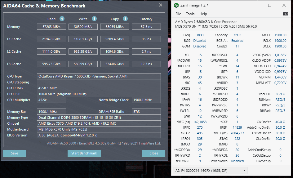Select the Memory Latency result field

[x=146, y=27]
